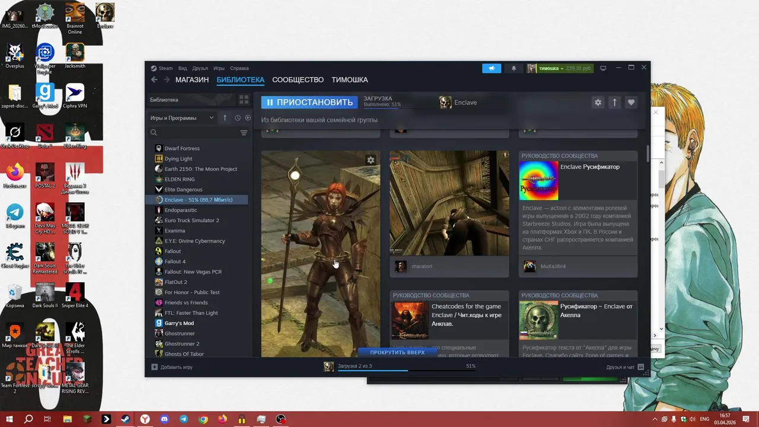Open advanced filter options in library search
Screen dimensions: 759x427
coord(244,133)
